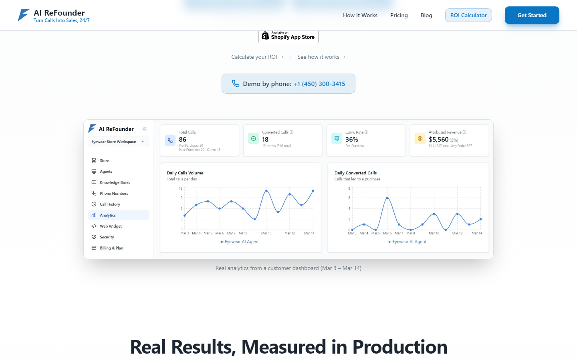Follow the See how it works link
The image size is (577, 360).
[x=321, y=57]
